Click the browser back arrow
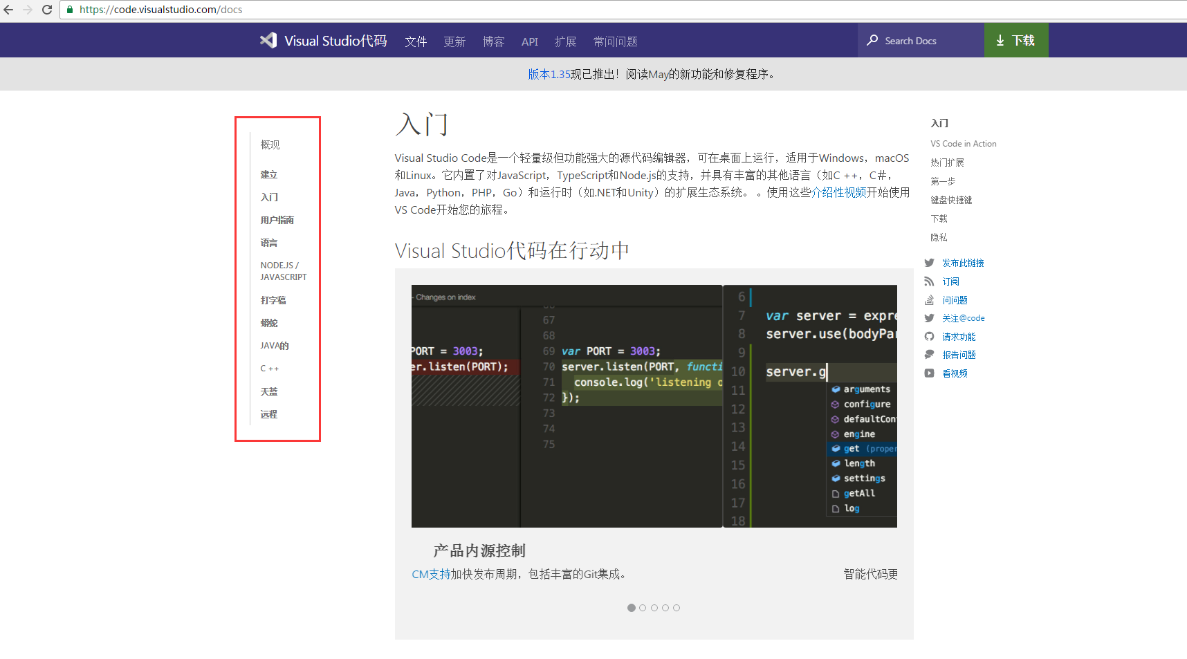 coord(8,10)
